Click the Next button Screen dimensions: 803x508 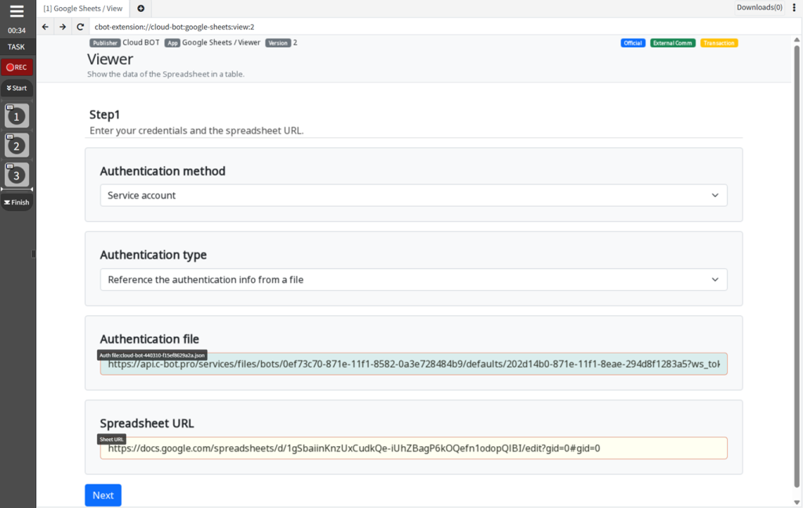coord(103,495)
